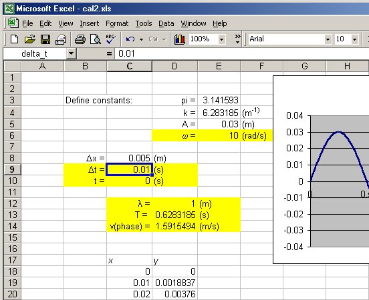Launch the Chart Wizard icon
Viewport: 369px width, 300px height.
(179, 39)
